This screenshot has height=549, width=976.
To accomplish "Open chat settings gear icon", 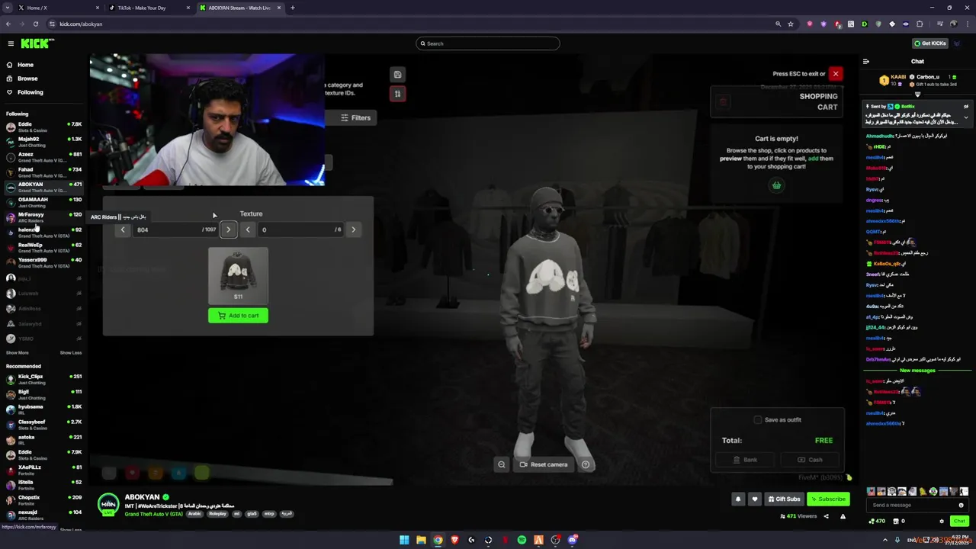I will tap(942, 522).
